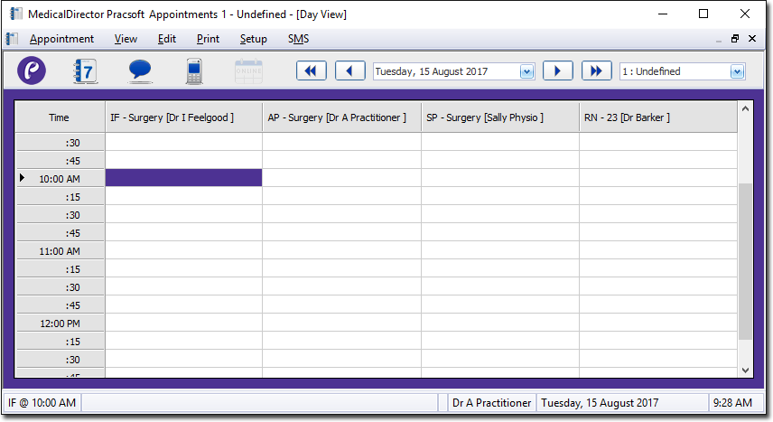Click the 11:00 AM slot in Dr A Practitioner column

click(341, 250)
